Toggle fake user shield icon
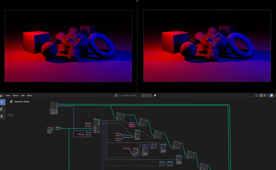The height and width of the screenshot is (170, 276). tap(143, 96)
